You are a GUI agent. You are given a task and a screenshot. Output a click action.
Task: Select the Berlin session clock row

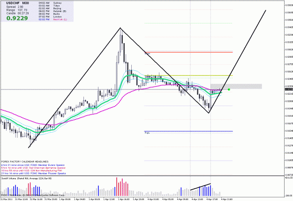(49, 14)
